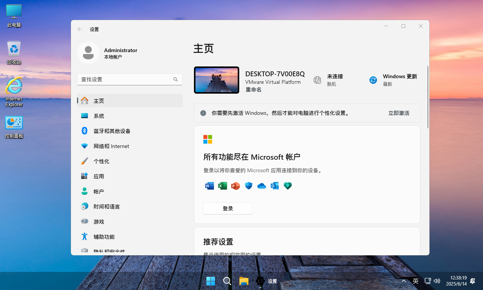Click the 应用 apps icon
Screen dimensions: 483x290
coord(85,176)
